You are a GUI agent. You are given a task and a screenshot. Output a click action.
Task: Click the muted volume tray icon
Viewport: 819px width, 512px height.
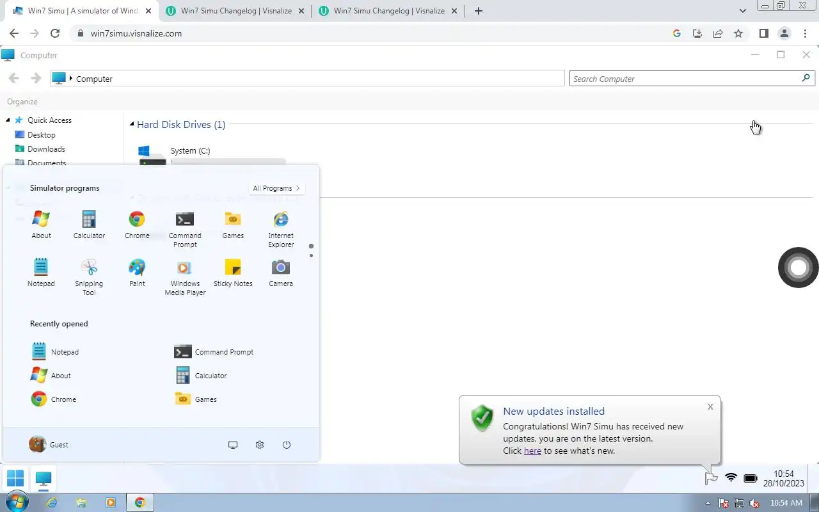[754, 503]
